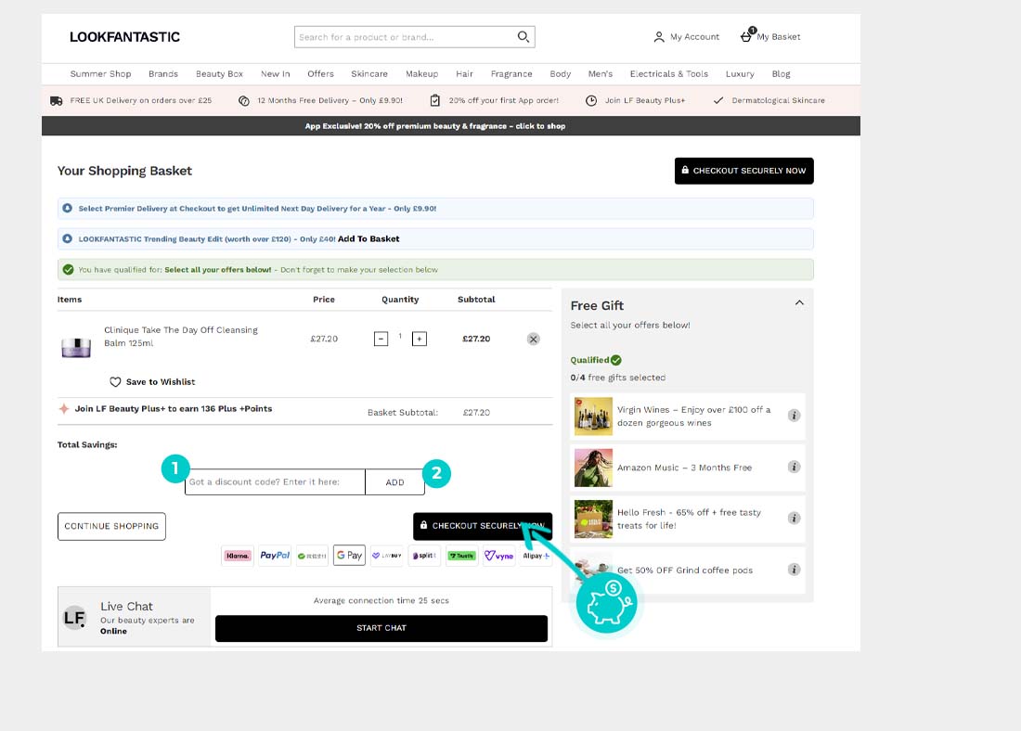
Task: Decrease quantity with the minus button
Action: point(381,339)
